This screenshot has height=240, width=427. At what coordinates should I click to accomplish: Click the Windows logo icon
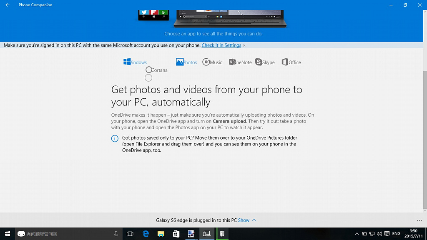(x=127, y=62)
